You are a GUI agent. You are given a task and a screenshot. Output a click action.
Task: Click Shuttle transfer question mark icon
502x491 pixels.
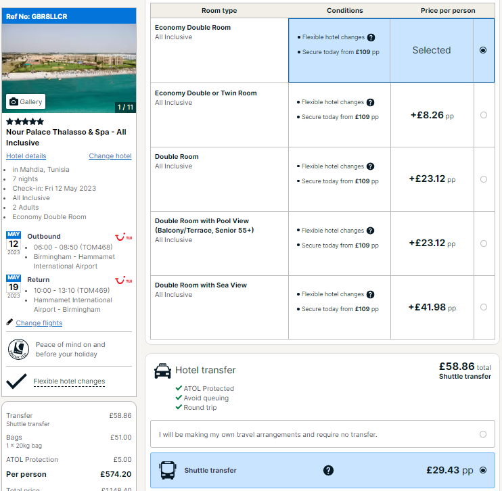pos(328,470)
